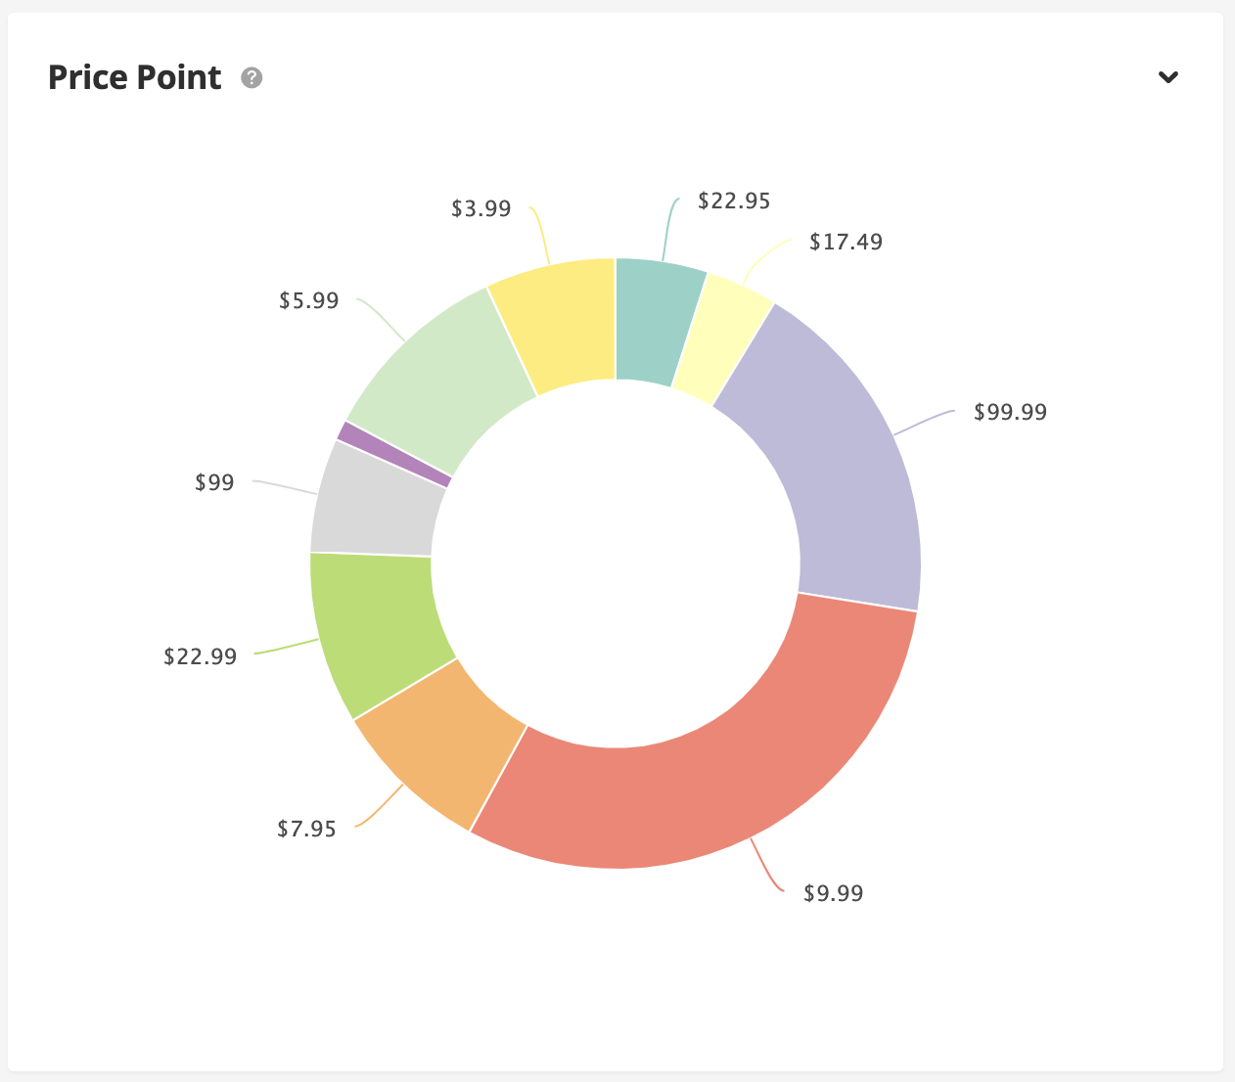Click the light green $5.99 slice
The height and width of the screenshot is (1082, 1235).
point(435,377)
